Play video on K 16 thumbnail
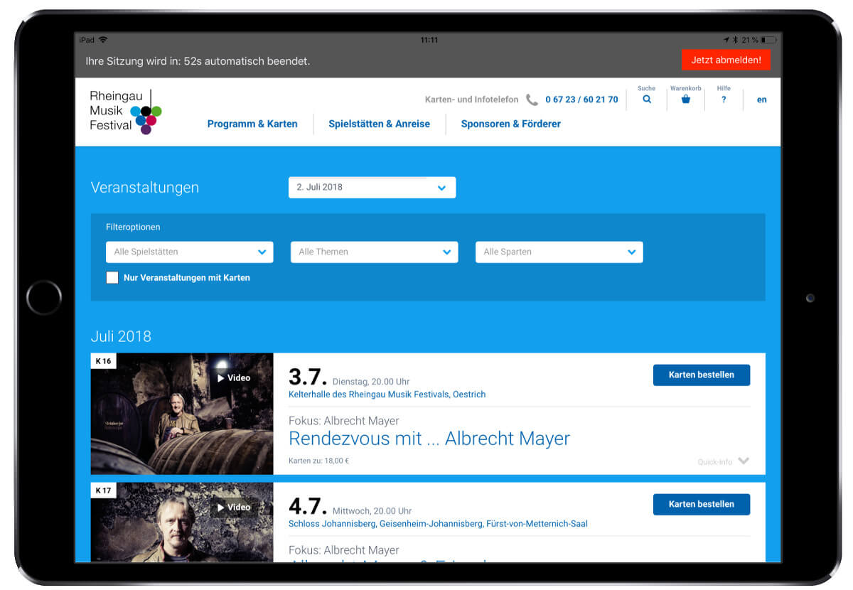Viewport: 853px width, 590px height. (234, 378)
